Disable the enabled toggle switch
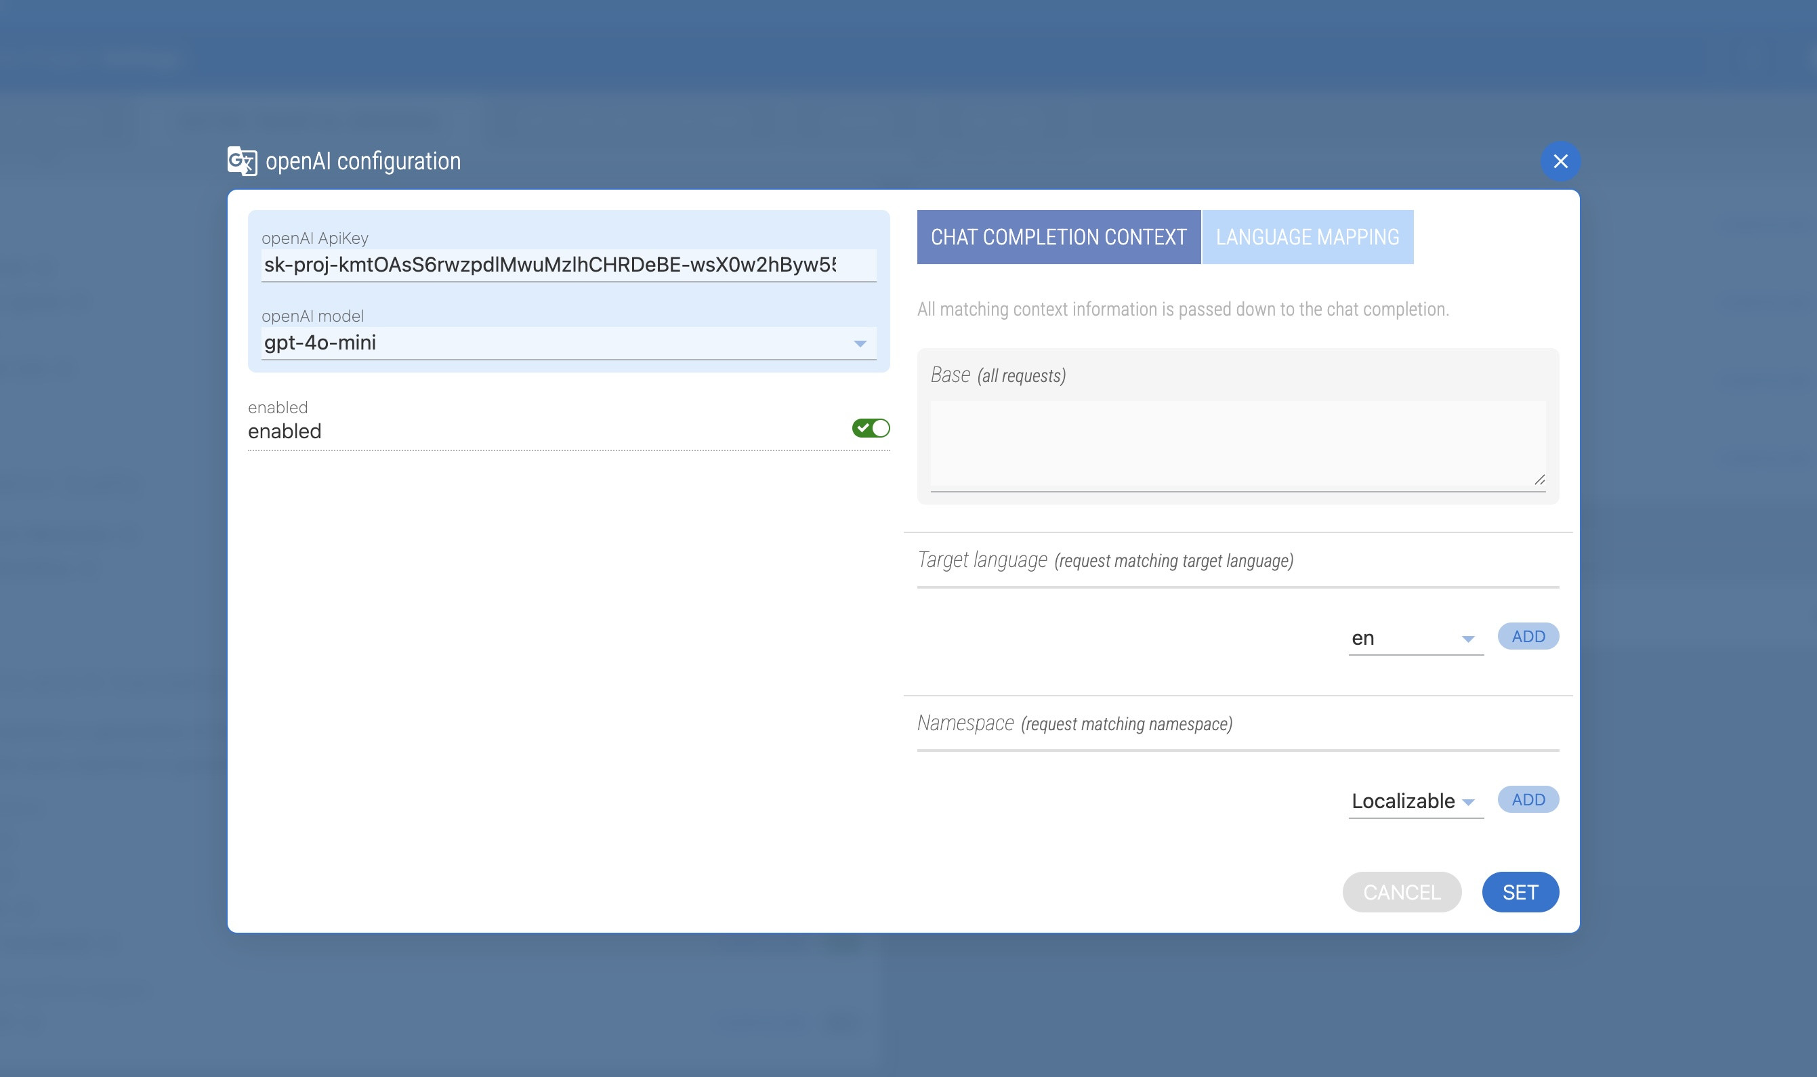The image size is (1817, 1077). (x=871, y=428)
